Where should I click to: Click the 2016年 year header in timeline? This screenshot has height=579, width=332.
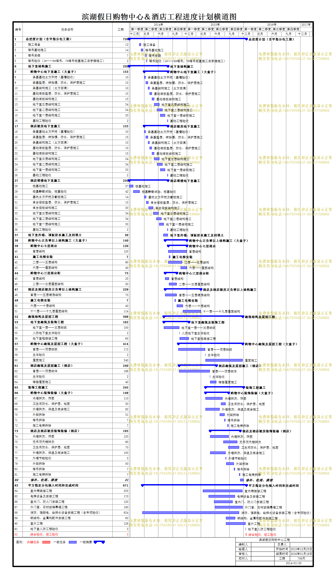coord(272,25)
